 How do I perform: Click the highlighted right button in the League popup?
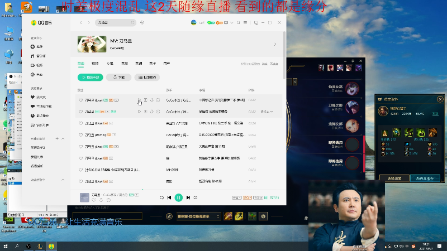tap(425, 178)
